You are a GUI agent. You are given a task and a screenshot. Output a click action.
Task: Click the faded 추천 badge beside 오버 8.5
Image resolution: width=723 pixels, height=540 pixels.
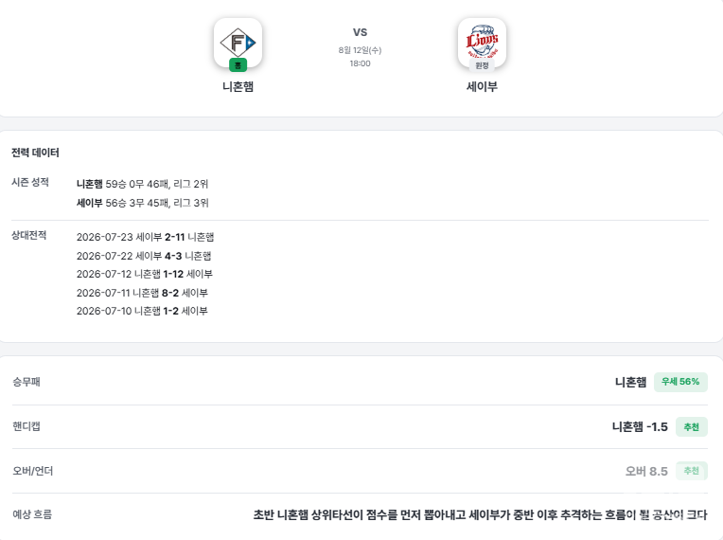click(x=691, y=471)
